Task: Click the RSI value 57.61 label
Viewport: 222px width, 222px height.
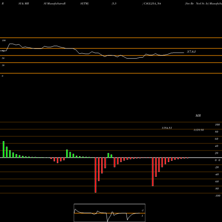Action: coord(191,52)
